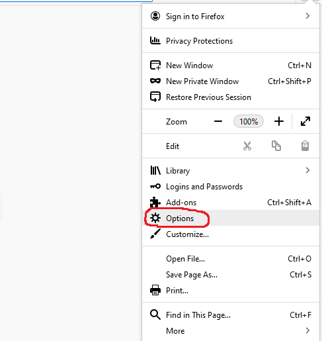Click the Paste clipboard icon

[305, 146]
